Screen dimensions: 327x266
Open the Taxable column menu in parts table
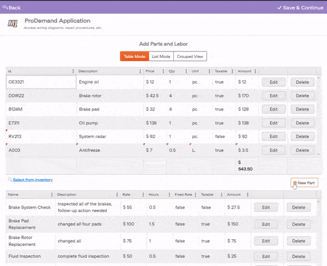232,71
